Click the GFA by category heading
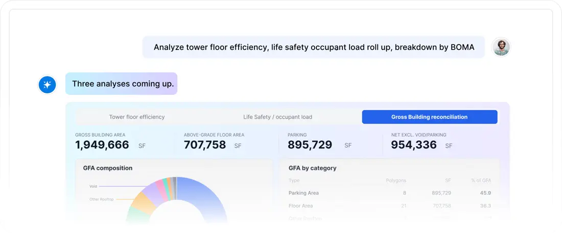Screen dimensions: 562x233 click(312, 168)
